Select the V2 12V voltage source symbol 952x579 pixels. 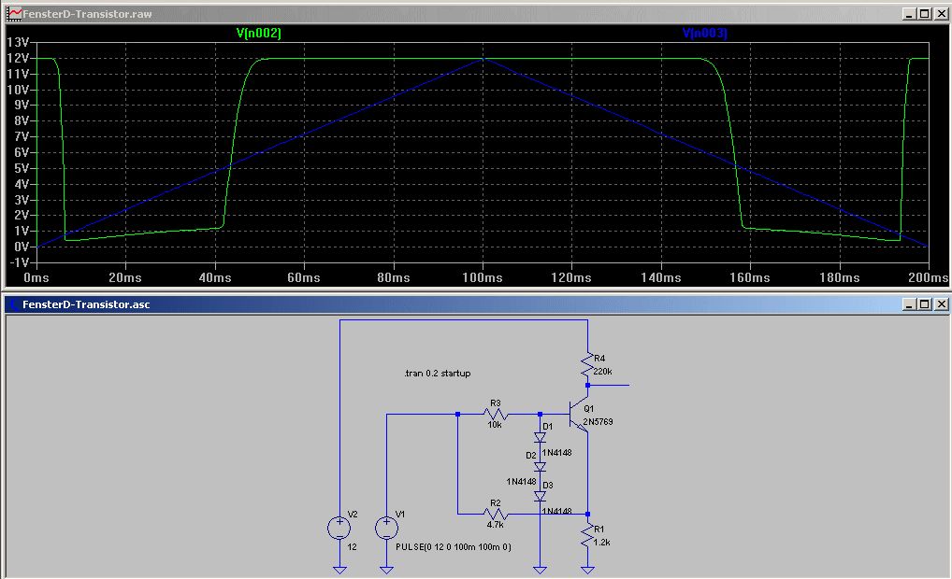[339, 528]
